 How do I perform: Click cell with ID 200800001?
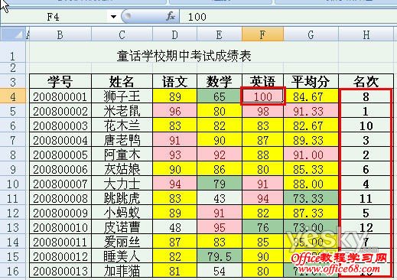point(60,96)
